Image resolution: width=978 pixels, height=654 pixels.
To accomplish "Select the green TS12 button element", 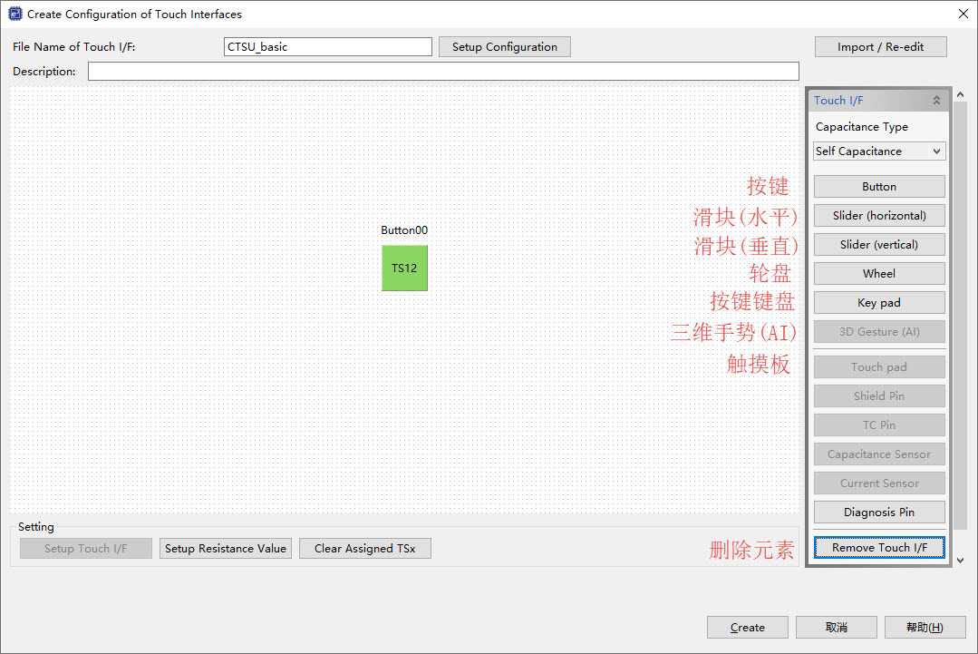I will tap(404, 268).
